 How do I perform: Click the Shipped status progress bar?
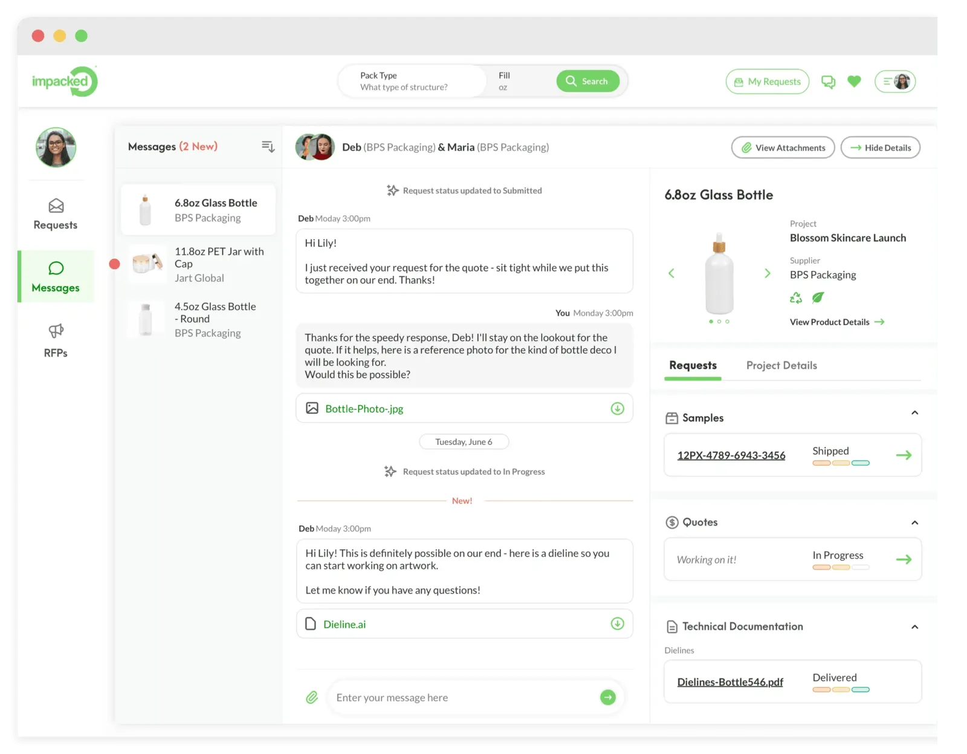pyautogui.click(x=841, y=463)
